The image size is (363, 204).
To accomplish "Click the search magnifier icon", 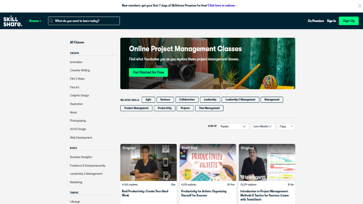I will pyautogui.click(x=51, y=21).
